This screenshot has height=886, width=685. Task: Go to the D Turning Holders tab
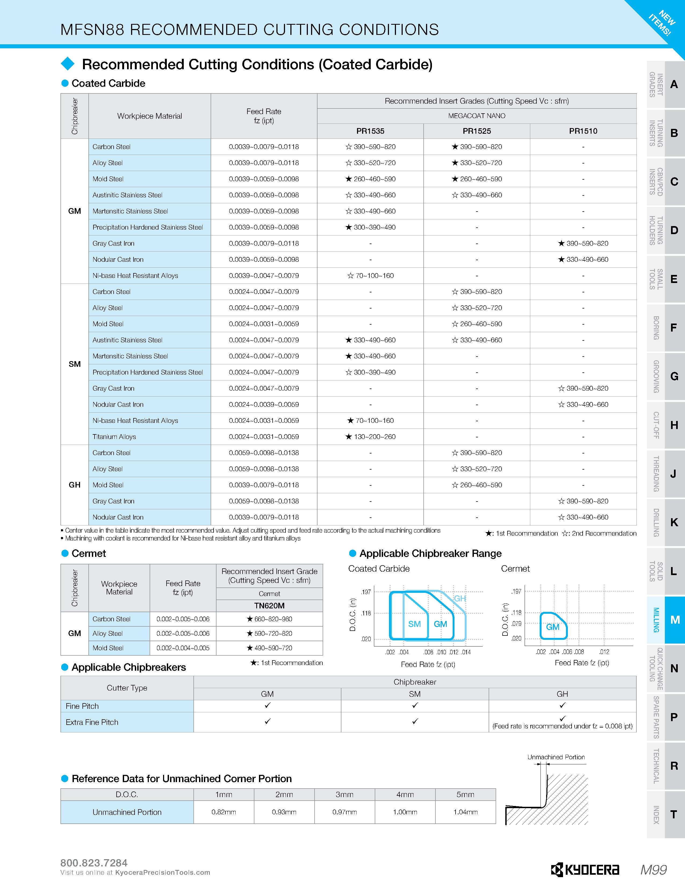[665, 230]
